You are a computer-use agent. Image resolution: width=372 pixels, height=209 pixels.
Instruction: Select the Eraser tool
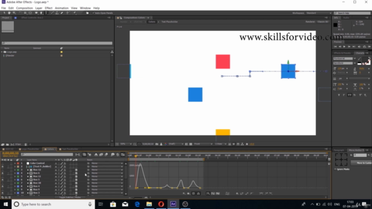click(62, 13)
